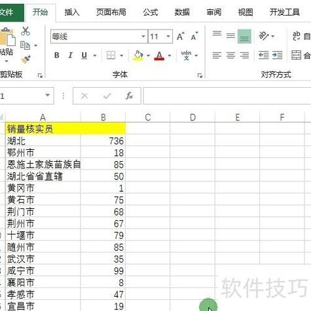Screen dimensions: 311x311
Task: Copy selection with the Copy icon
Action: click(25, 45)
